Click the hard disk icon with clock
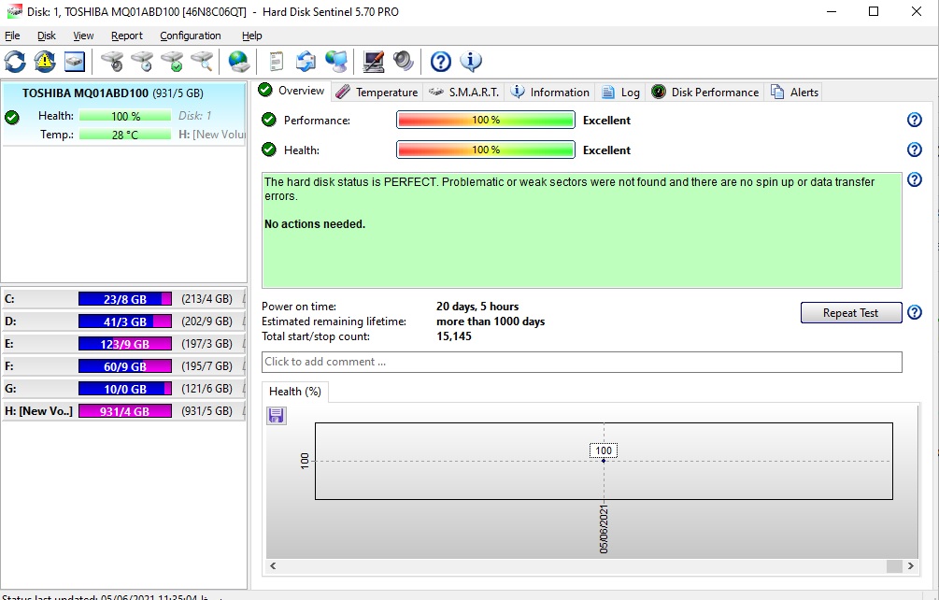Viewport: 939px width, 600px height. point(143,61)
